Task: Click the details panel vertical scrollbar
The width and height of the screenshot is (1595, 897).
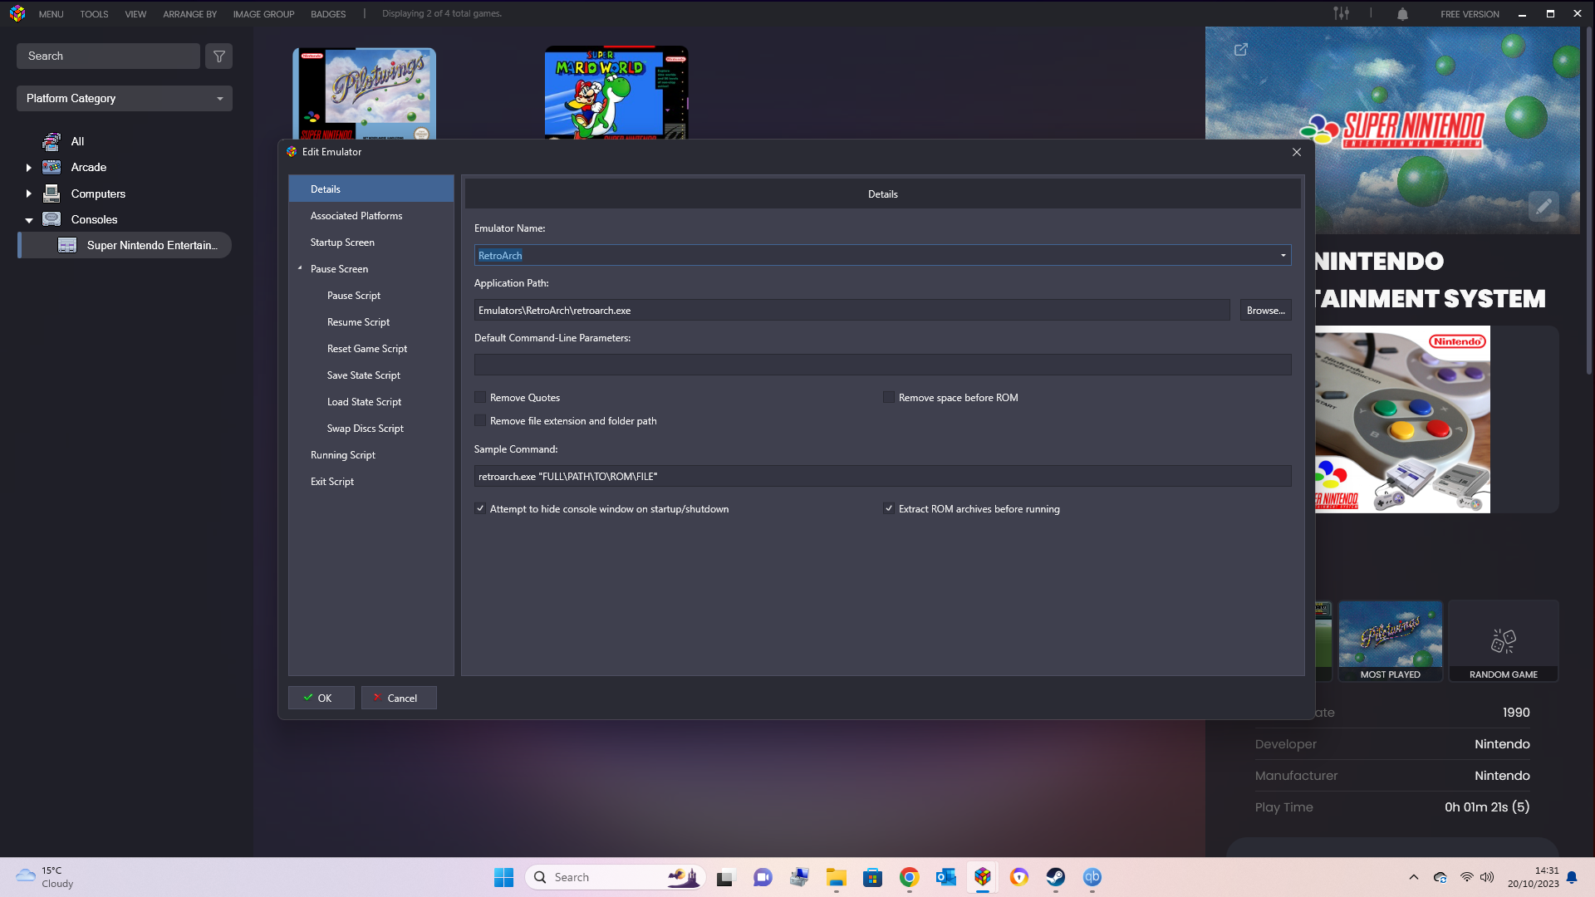Action: pos(1588,199)
